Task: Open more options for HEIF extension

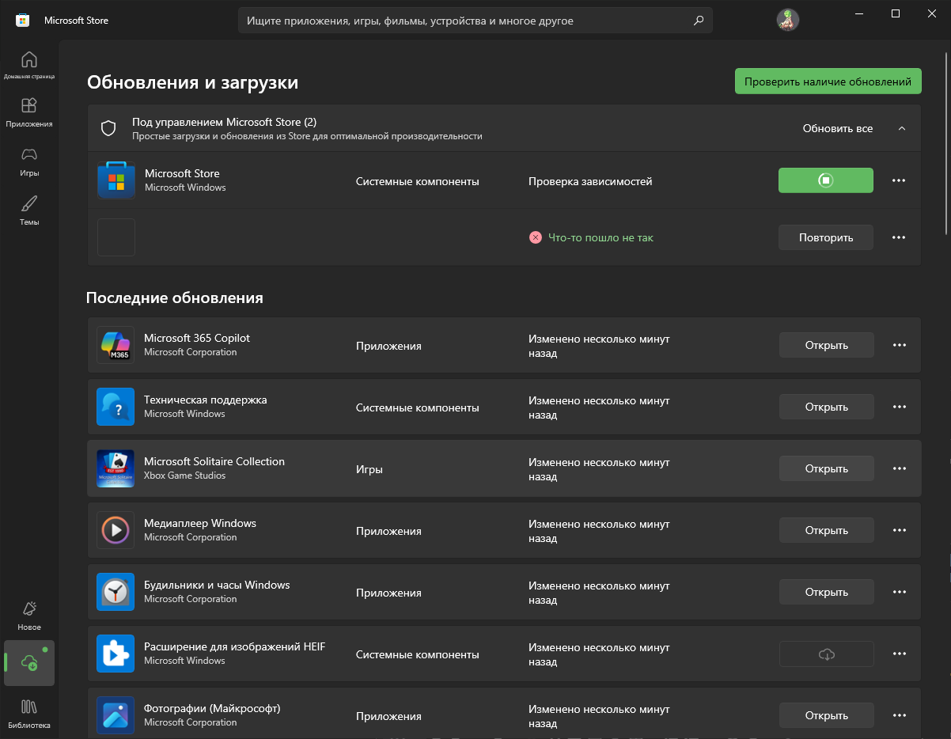Action: 900,654
